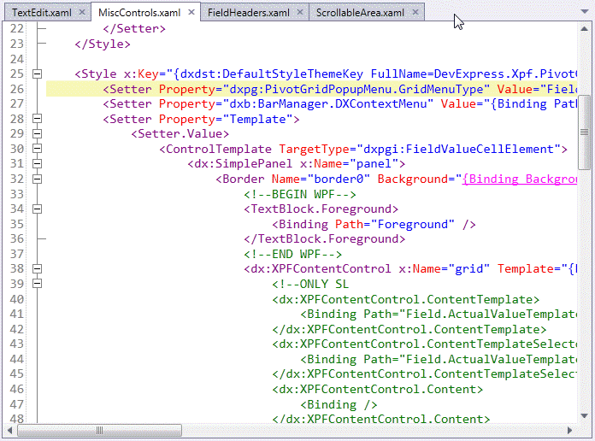Click the horizontal scrollbar left arrow
The width and height of the screenshot is (595, 441).
click(9, 431)
